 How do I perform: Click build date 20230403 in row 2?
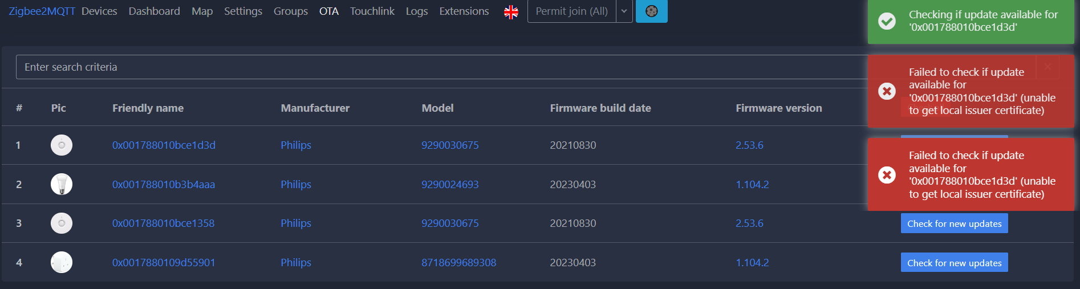(x=573, y=184)
